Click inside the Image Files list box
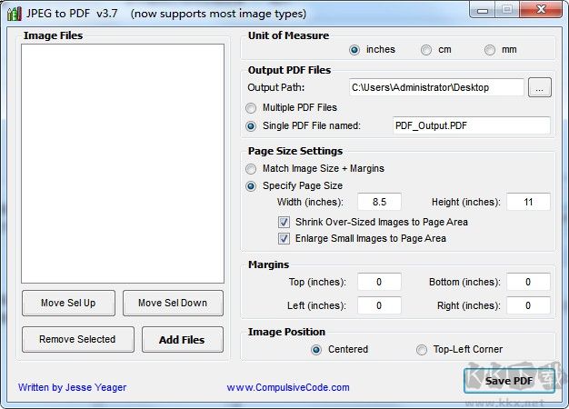Image resolution: width=569 pixels, height=409 pixels. 123,164
